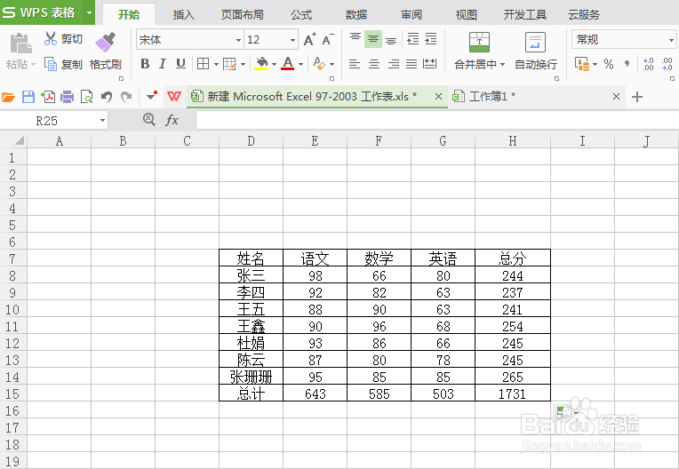The image size is (679, 469).
Task: Switch to 审阅 ribbon tab
Action: [x=411, y=15]
